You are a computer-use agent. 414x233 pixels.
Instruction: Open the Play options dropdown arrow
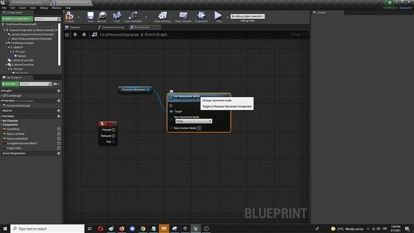point(227,17)
